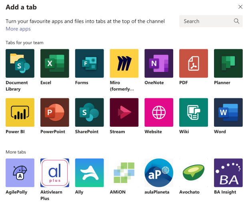Pick the Planner app icon
The height and width of the screenshot is (203, 248).
pyautogui.click(x=228, y=64)
